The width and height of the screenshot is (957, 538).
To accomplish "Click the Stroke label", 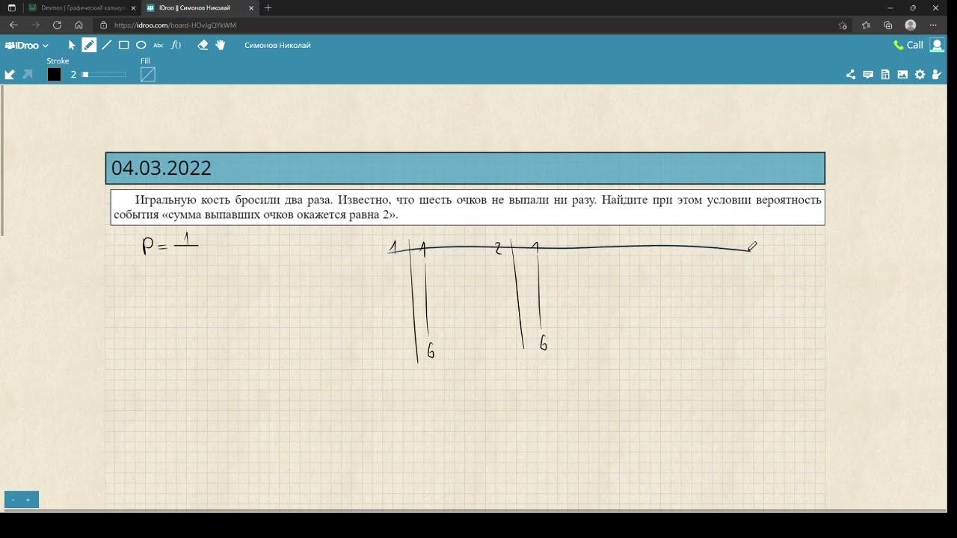I will coord(58,61).
